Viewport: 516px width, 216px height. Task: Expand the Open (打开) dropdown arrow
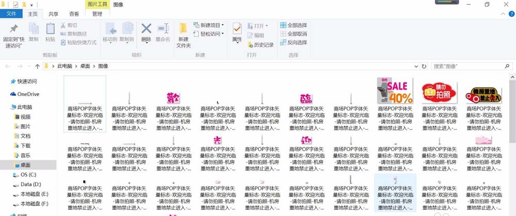(267, 26)
